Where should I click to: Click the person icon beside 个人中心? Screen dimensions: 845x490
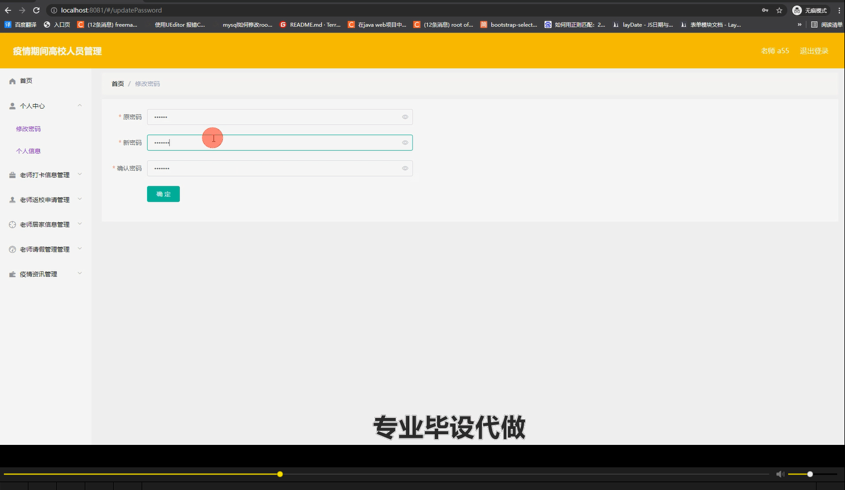pos(12,106)
